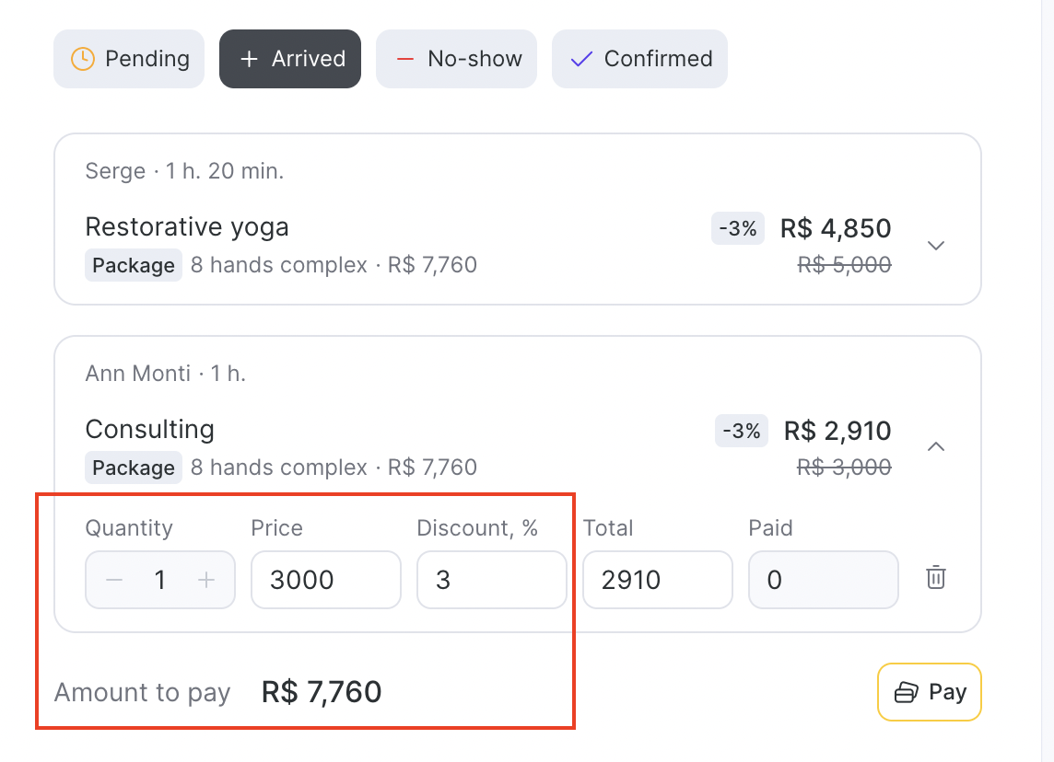Click the plus icon on Arrived status
Screen dimensions: 1054x762
249,59
